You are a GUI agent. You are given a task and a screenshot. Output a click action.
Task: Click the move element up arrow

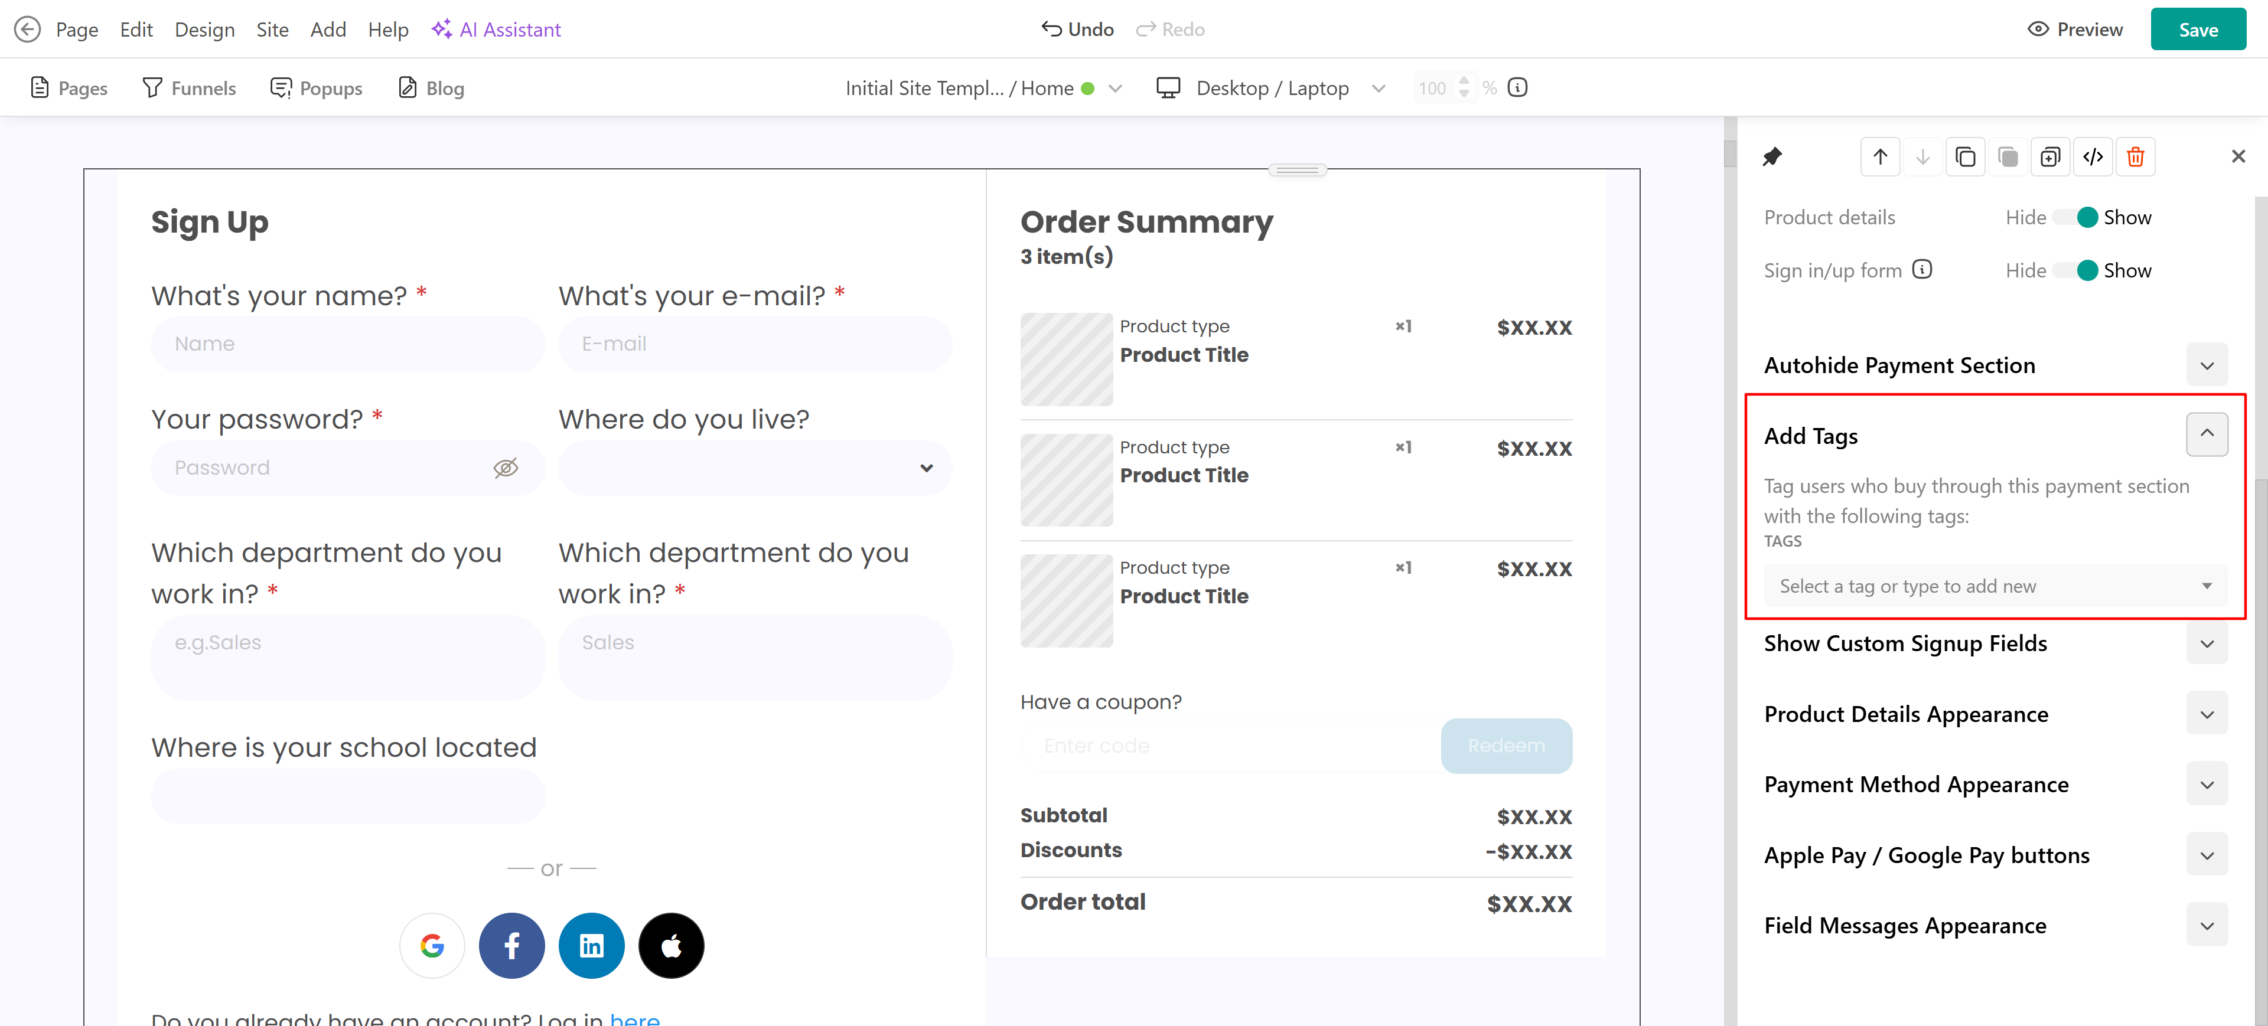tap(1880, 156)
